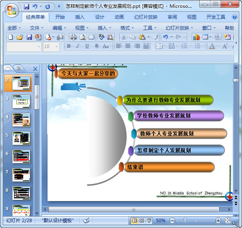The width and height of the screenshot is (242, 228).
Task: Click the Help question mark icon
Action: (x=235, y=17)
